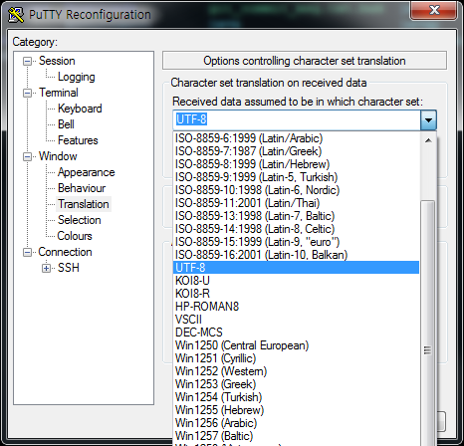Pick VSCII from the list
The height and width of the screenshot is (446, 464).
pyautogui.click(x=296, y=320)
